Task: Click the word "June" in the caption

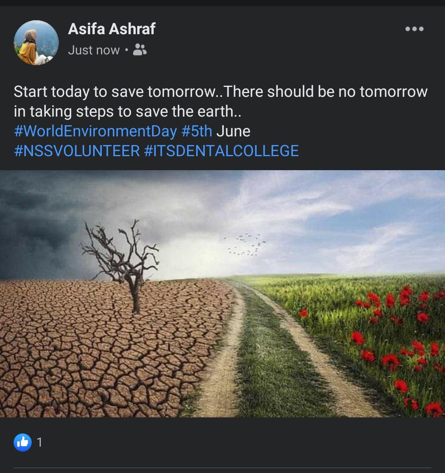Action: pos(233,131)
